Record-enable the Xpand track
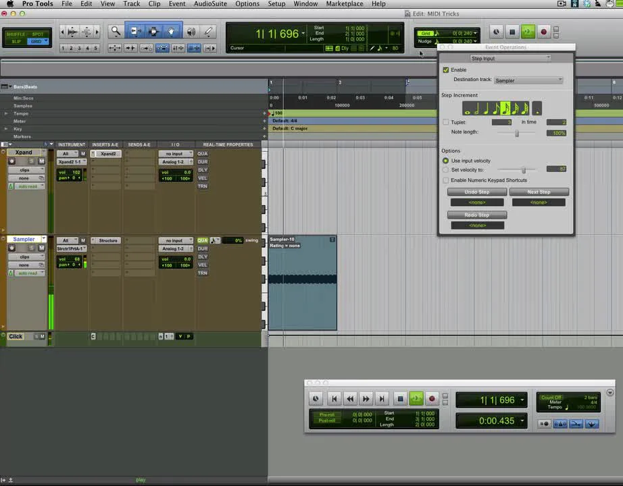 pyautogui.click(x=12, y=161)
